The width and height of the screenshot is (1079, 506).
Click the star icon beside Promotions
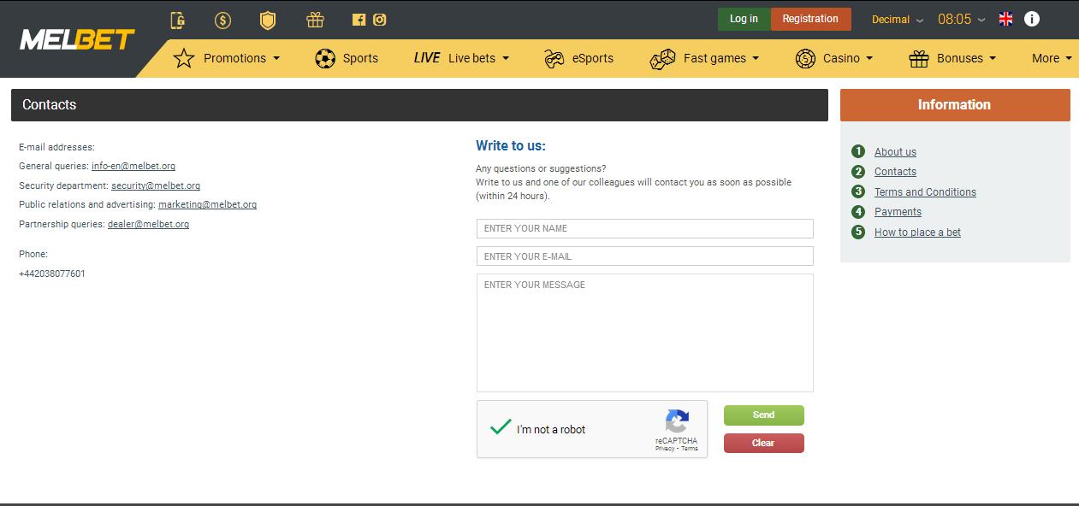tap(184, 58)
